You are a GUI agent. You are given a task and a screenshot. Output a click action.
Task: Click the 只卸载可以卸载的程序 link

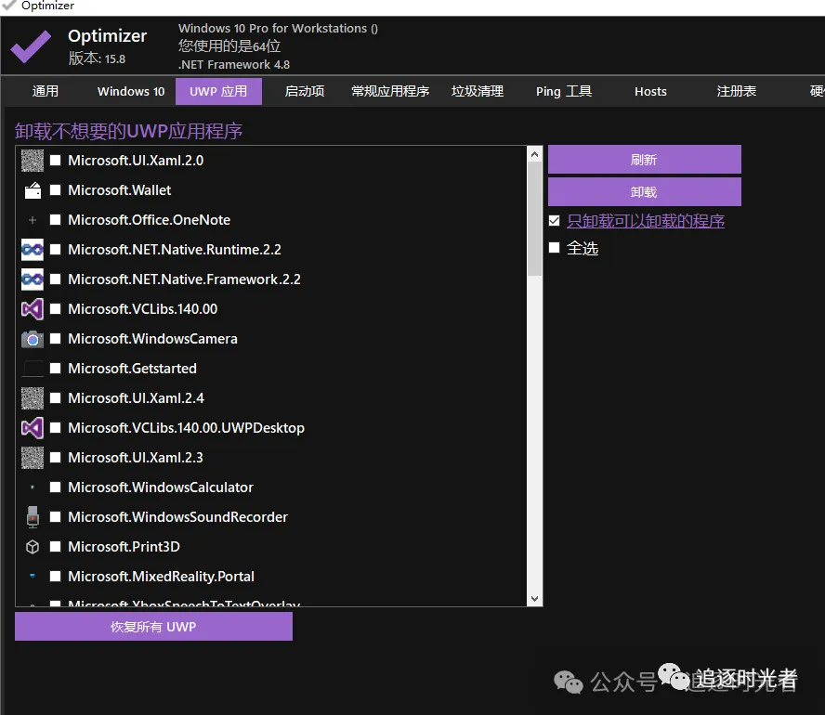point(646,221)
